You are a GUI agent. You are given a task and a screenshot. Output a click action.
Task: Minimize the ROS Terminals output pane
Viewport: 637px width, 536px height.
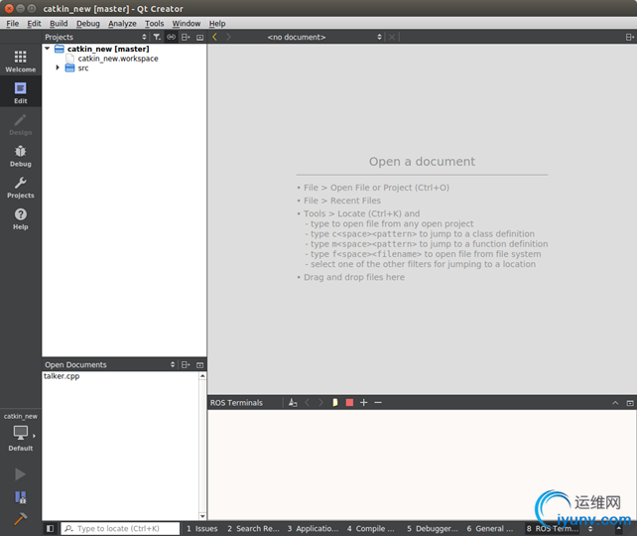(x=615, y=403)
